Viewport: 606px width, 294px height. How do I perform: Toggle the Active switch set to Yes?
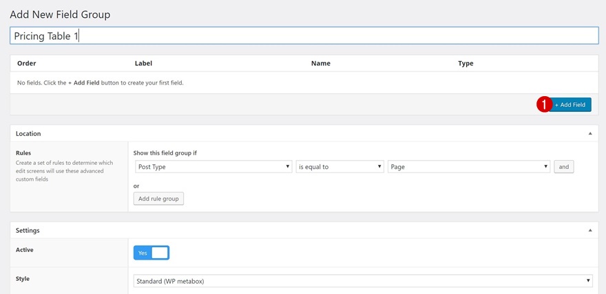click(151, 253)
